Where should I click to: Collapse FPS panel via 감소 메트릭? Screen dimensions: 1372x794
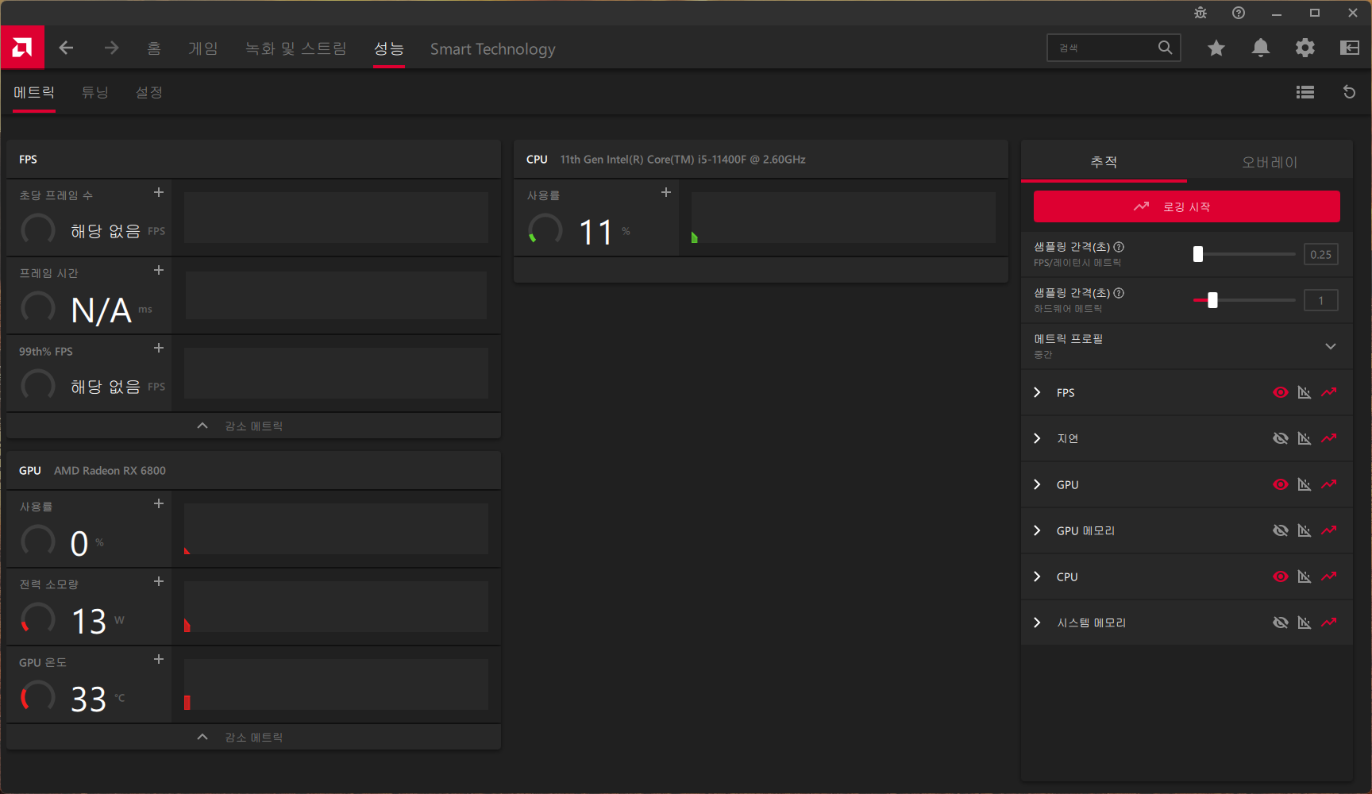[x=253, y=426]
